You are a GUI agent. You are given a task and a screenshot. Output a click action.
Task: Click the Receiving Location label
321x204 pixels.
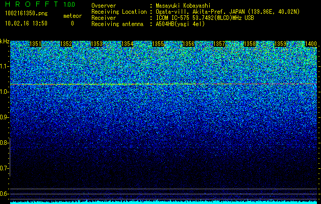(x=119, y=12)
